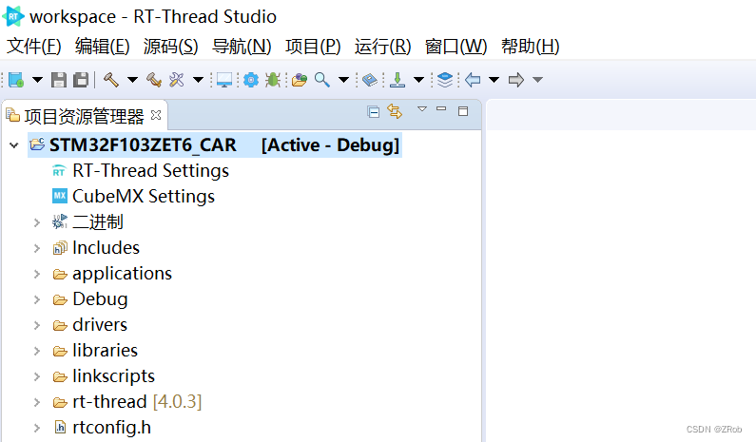The image size is (756, 442).
Task: Click the Save All double-floppy icon
Action: [x=81, y=80]
